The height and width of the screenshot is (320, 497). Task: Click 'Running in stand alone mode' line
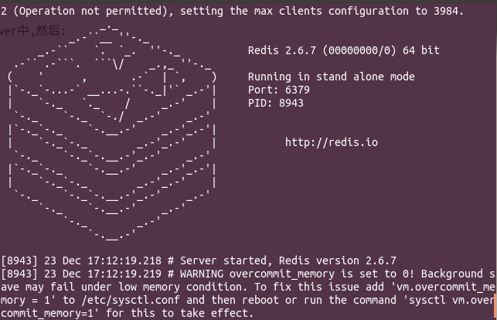(x=332, y=77)
